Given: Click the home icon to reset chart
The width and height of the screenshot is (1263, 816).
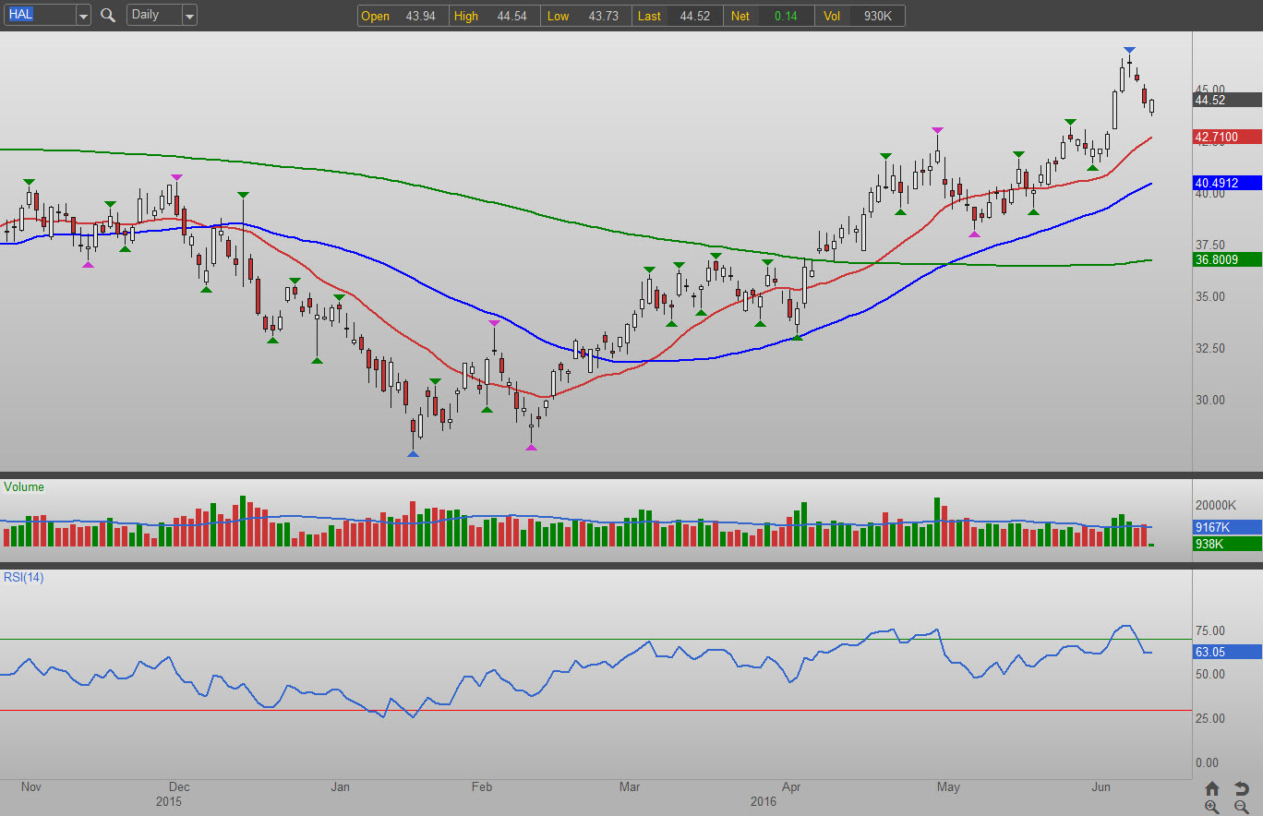Looking at the screenshot, I should pyautogui.click(x=1212, y=788).
